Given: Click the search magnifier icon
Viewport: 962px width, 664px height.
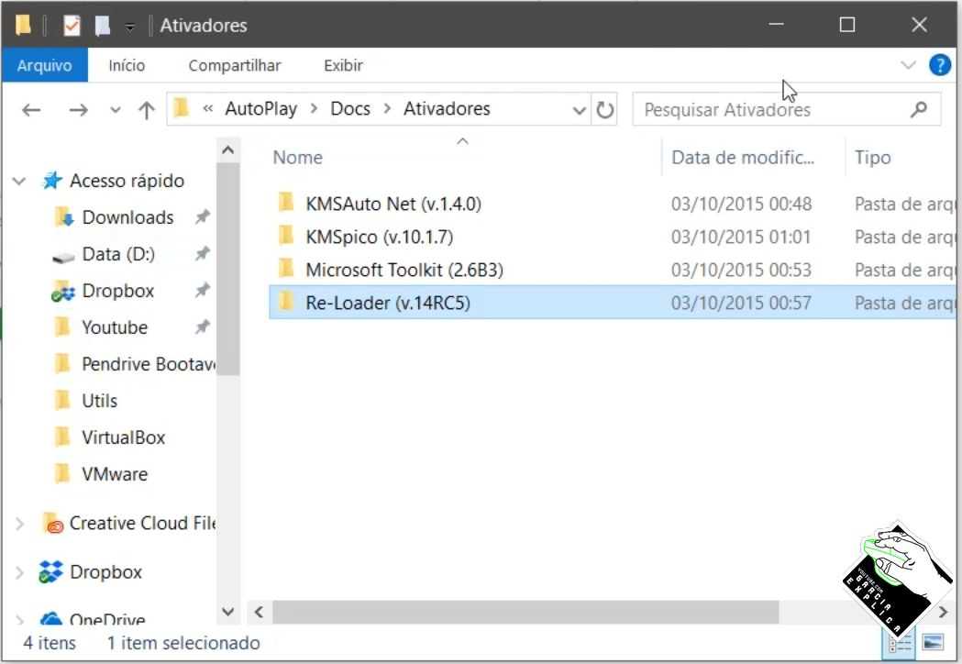Looking at the screenshot, I should point(919,110).
